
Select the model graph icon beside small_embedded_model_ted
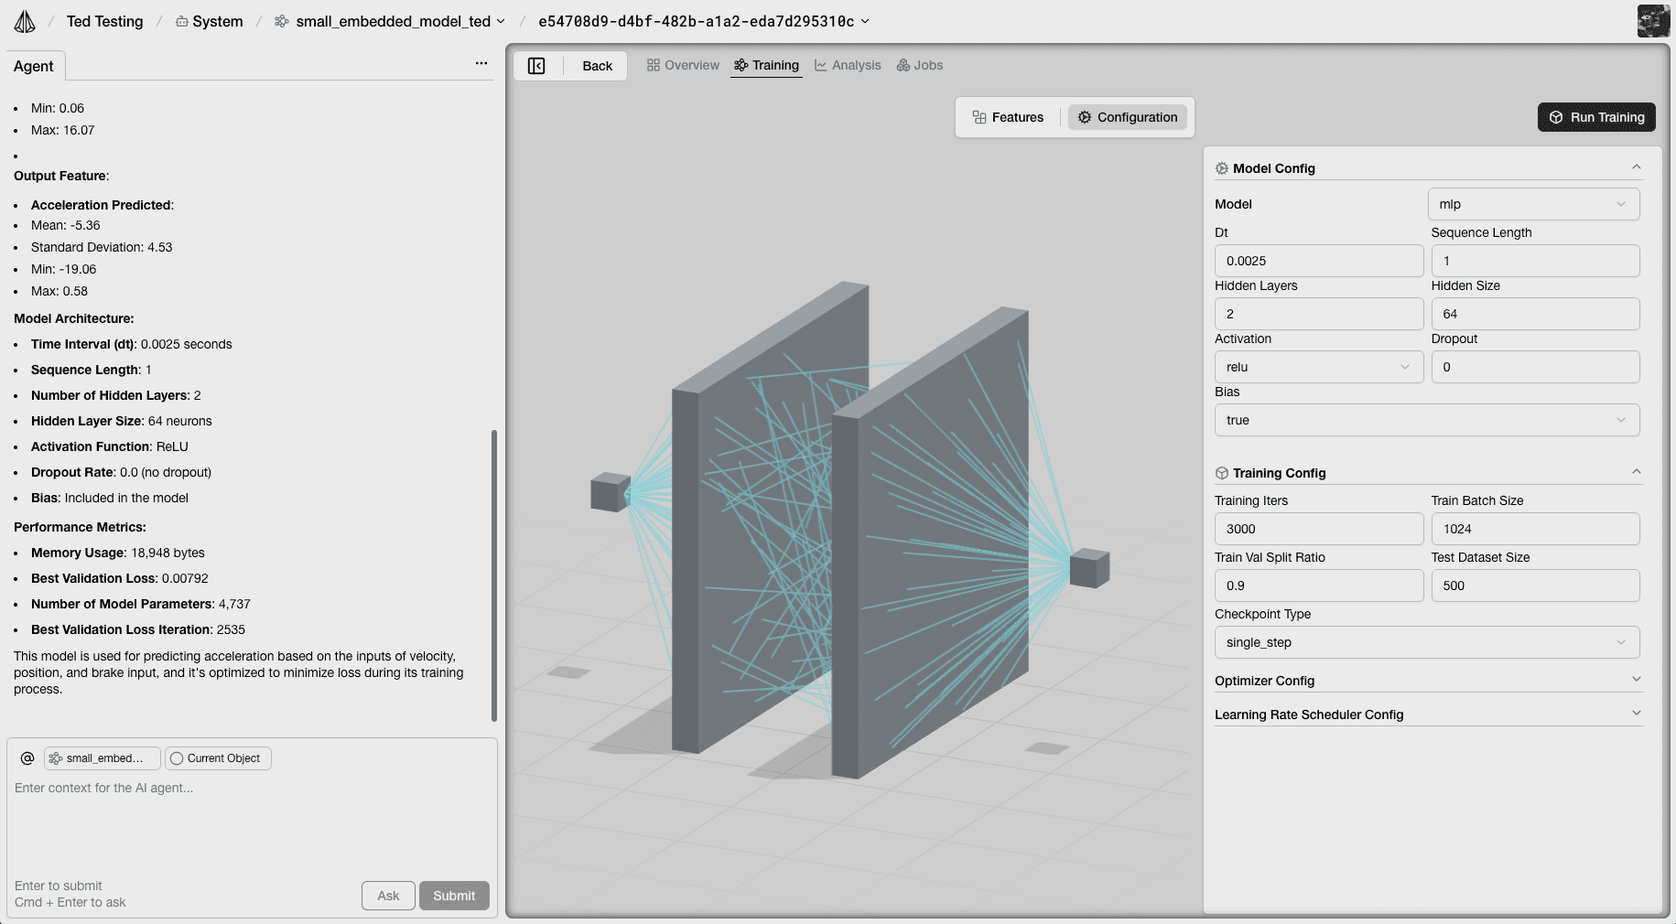click(x=279, y=20)
